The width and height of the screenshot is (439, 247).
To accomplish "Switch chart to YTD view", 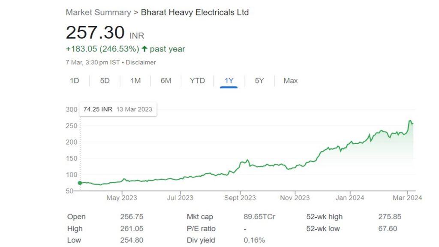I will 197,81.
